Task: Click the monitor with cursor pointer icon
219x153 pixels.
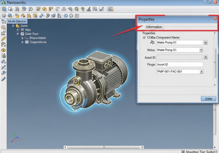Action: (x=110, y=9)
